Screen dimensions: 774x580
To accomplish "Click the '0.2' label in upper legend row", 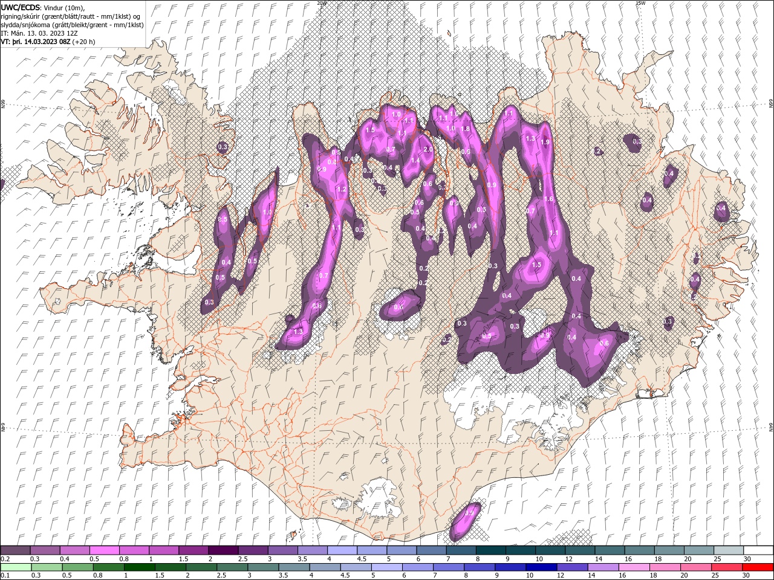I will (x=5, y=559).
